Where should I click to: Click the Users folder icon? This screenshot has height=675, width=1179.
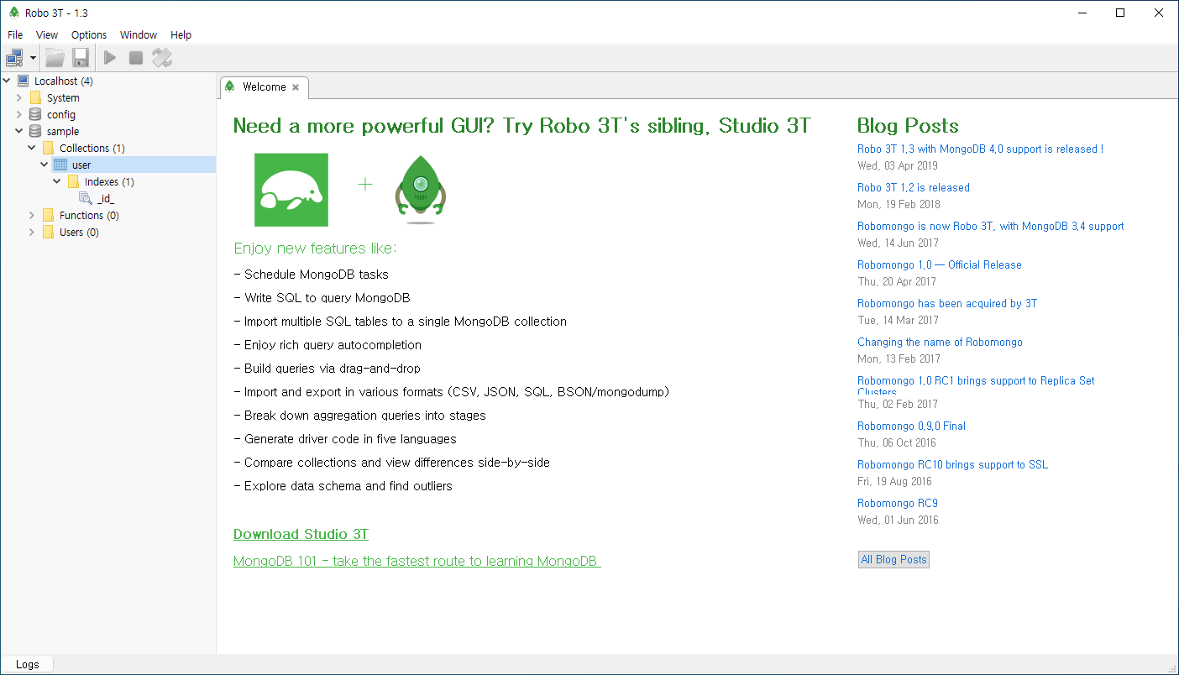48,232
